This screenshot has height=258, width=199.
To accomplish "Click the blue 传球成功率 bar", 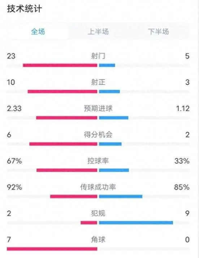I will [121, 196].
